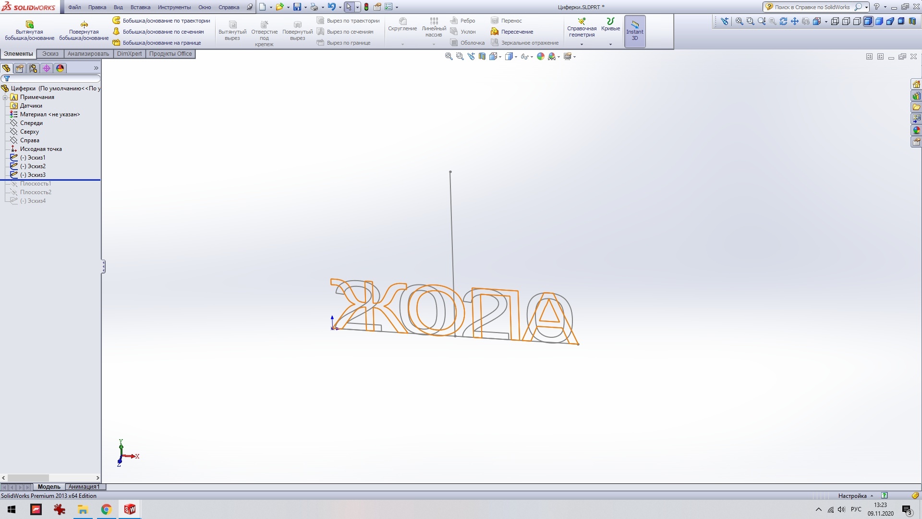Image resolution: width=922 pixels, height=519 pixels.
Task: Open the Справка menu
Action: point(229,7)
